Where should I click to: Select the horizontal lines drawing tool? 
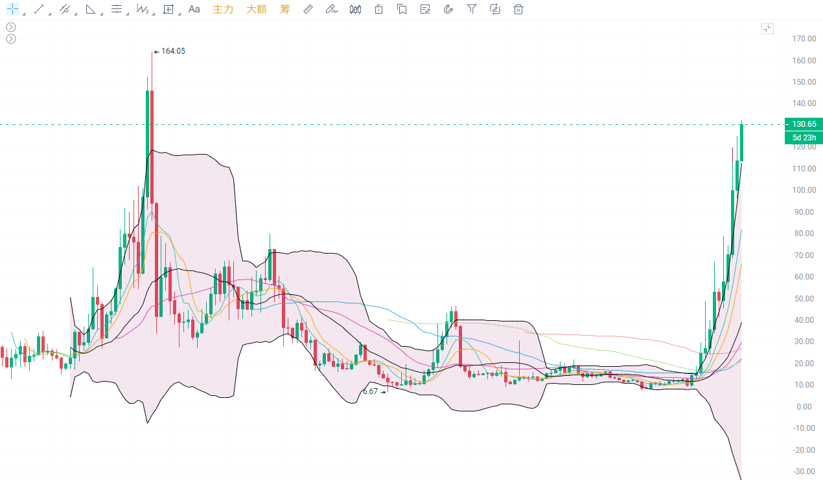(116, 9)
